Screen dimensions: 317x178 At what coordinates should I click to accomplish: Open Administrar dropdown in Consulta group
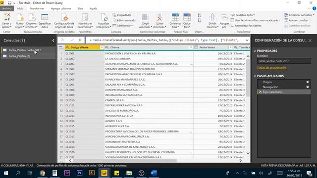click(122, 26)
